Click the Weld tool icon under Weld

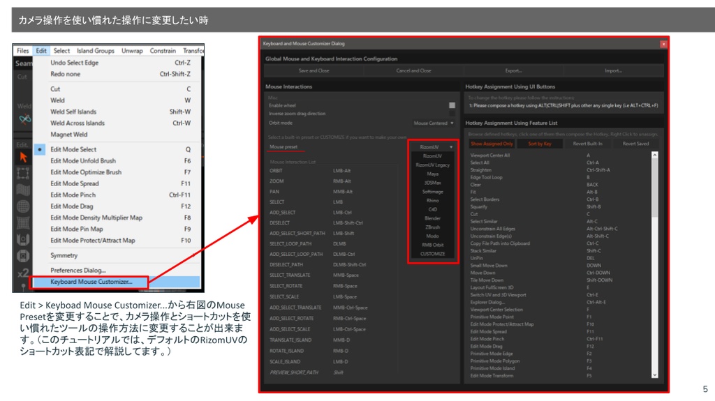[x=24, y=119]
